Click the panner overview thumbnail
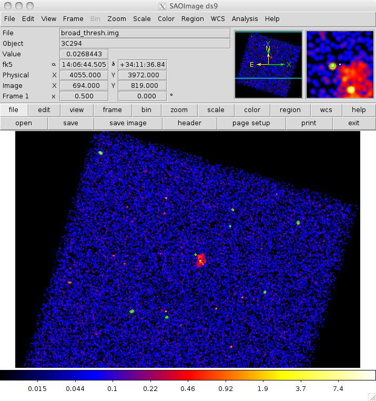This screenshot has width=376, height=401. point(268,65)
